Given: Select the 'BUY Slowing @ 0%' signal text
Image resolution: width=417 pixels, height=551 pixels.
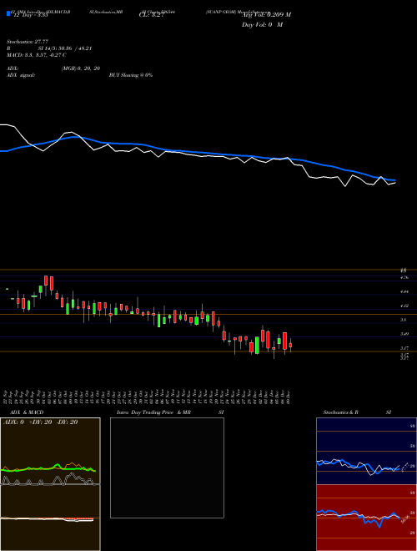Looking at the screenshot, I should pos(131,75).
